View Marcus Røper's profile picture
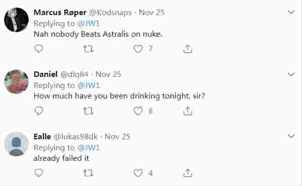 coord(17,20)
